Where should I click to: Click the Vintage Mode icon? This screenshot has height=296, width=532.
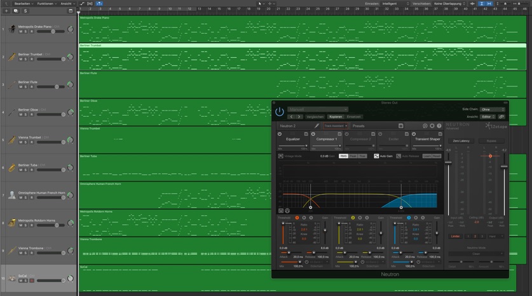[x=280, y=156]
